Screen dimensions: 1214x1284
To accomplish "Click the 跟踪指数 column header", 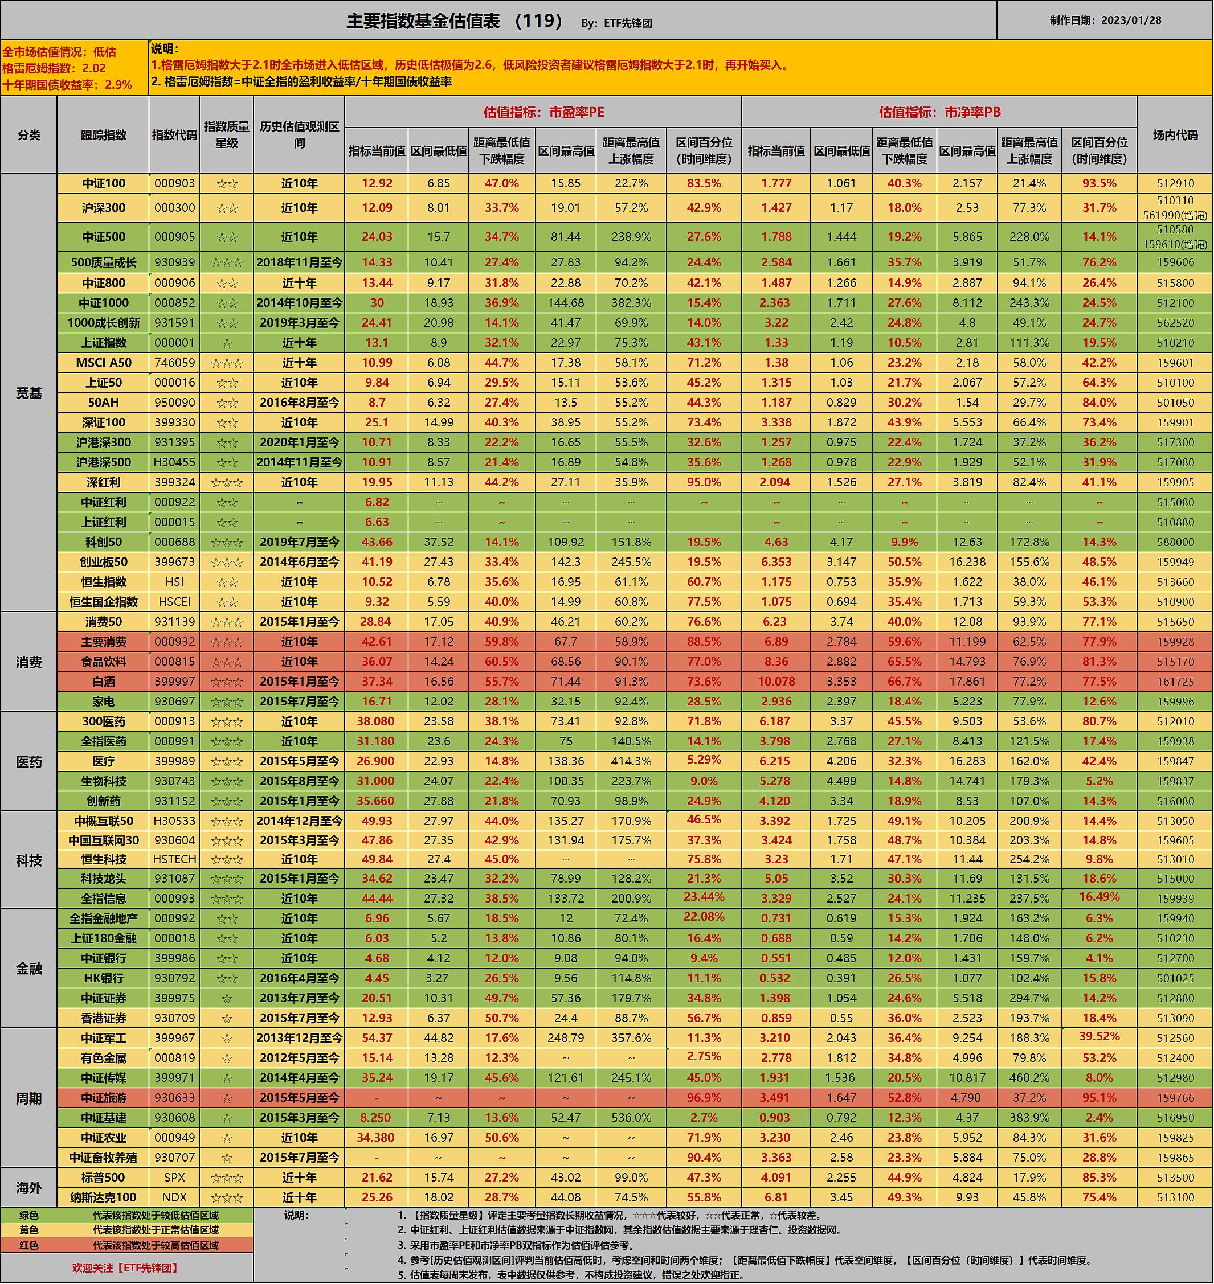I will point(104,135).
